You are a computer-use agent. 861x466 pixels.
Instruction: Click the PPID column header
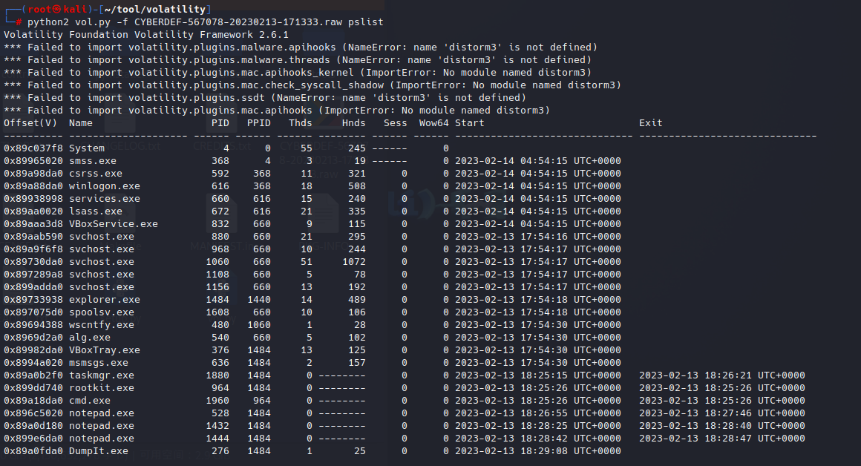(258, 122)
